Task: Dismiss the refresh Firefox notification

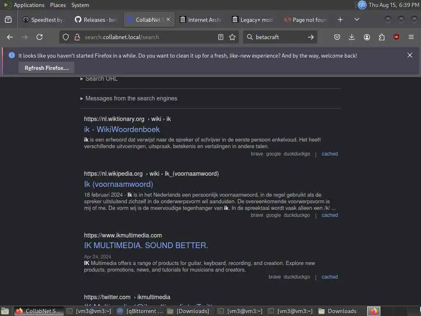Action: click(x=410, y=55)
